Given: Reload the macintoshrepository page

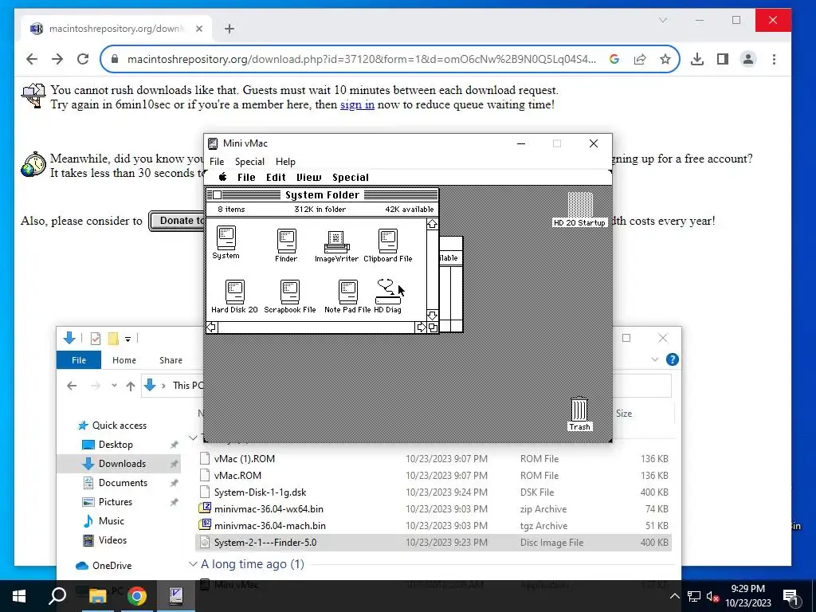Looking at the screenshot, I should [83, 59].
